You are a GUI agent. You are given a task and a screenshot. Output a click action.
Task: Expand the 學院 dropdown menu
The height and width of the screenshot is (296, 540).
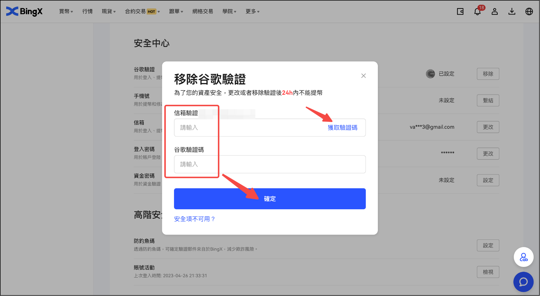[x=229, y=11]
